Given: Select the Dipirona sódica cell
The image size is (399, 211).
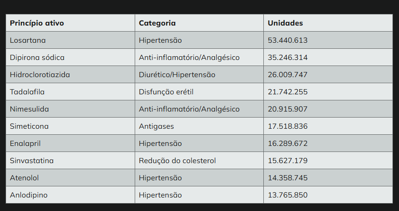Looking at the screenshot, I should [x=70, y=57].
